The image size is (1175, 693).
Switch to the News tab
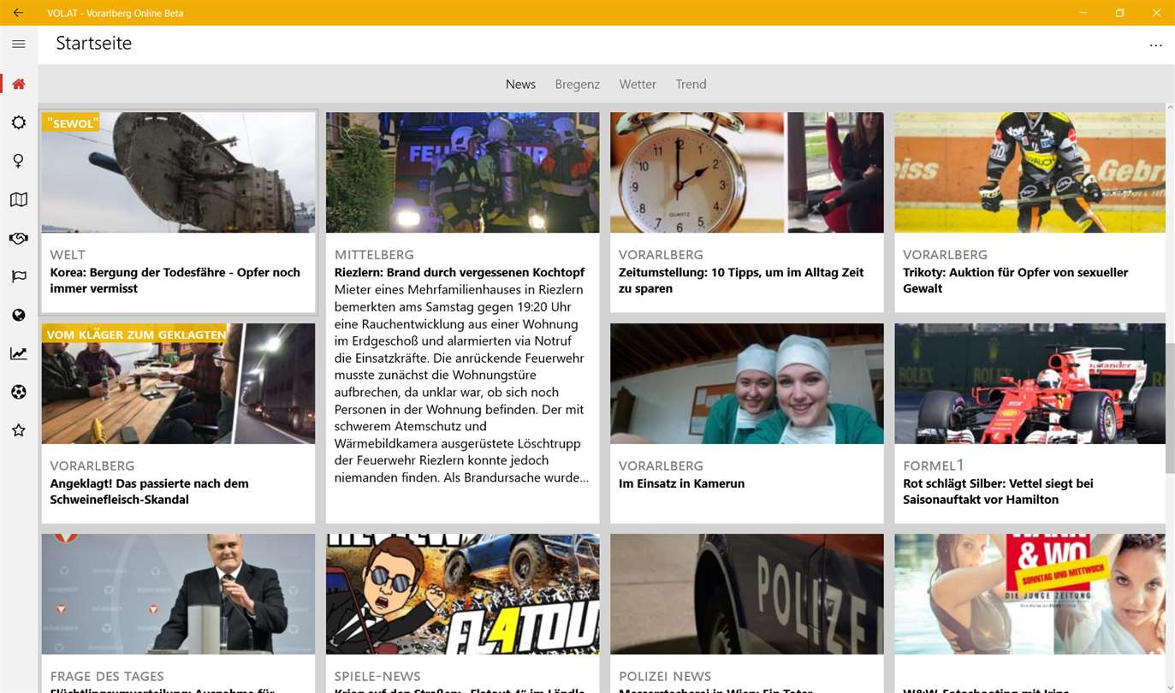pos(520,84)
